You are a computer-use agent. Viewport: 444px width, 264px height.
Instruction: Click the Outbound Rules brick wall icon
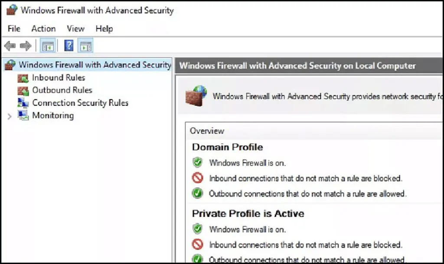point(23,91)
